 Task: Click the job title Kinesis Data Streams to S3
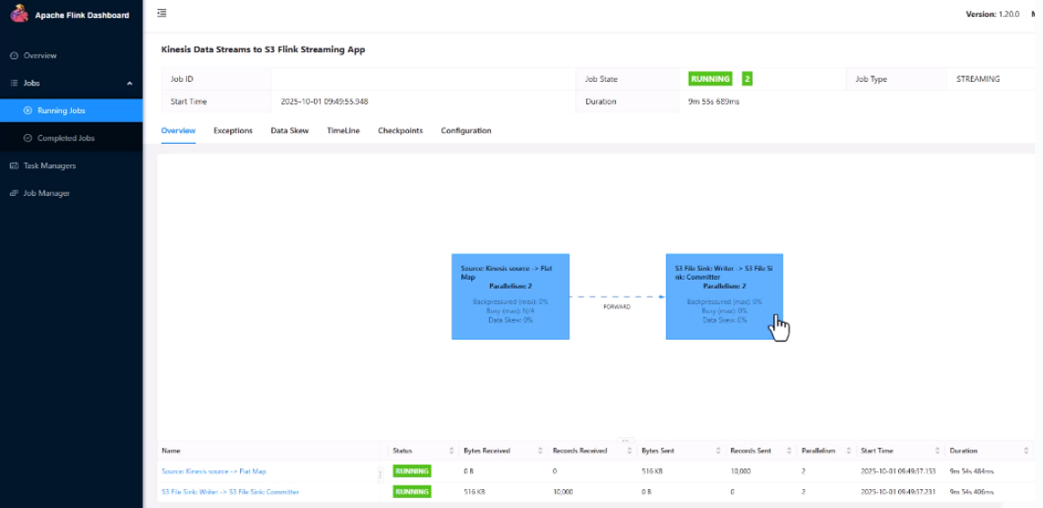point(263,49)
